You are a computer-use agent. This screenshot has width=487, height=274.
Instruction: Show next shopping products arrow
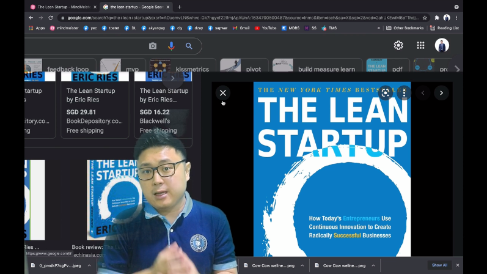point(173,78)
